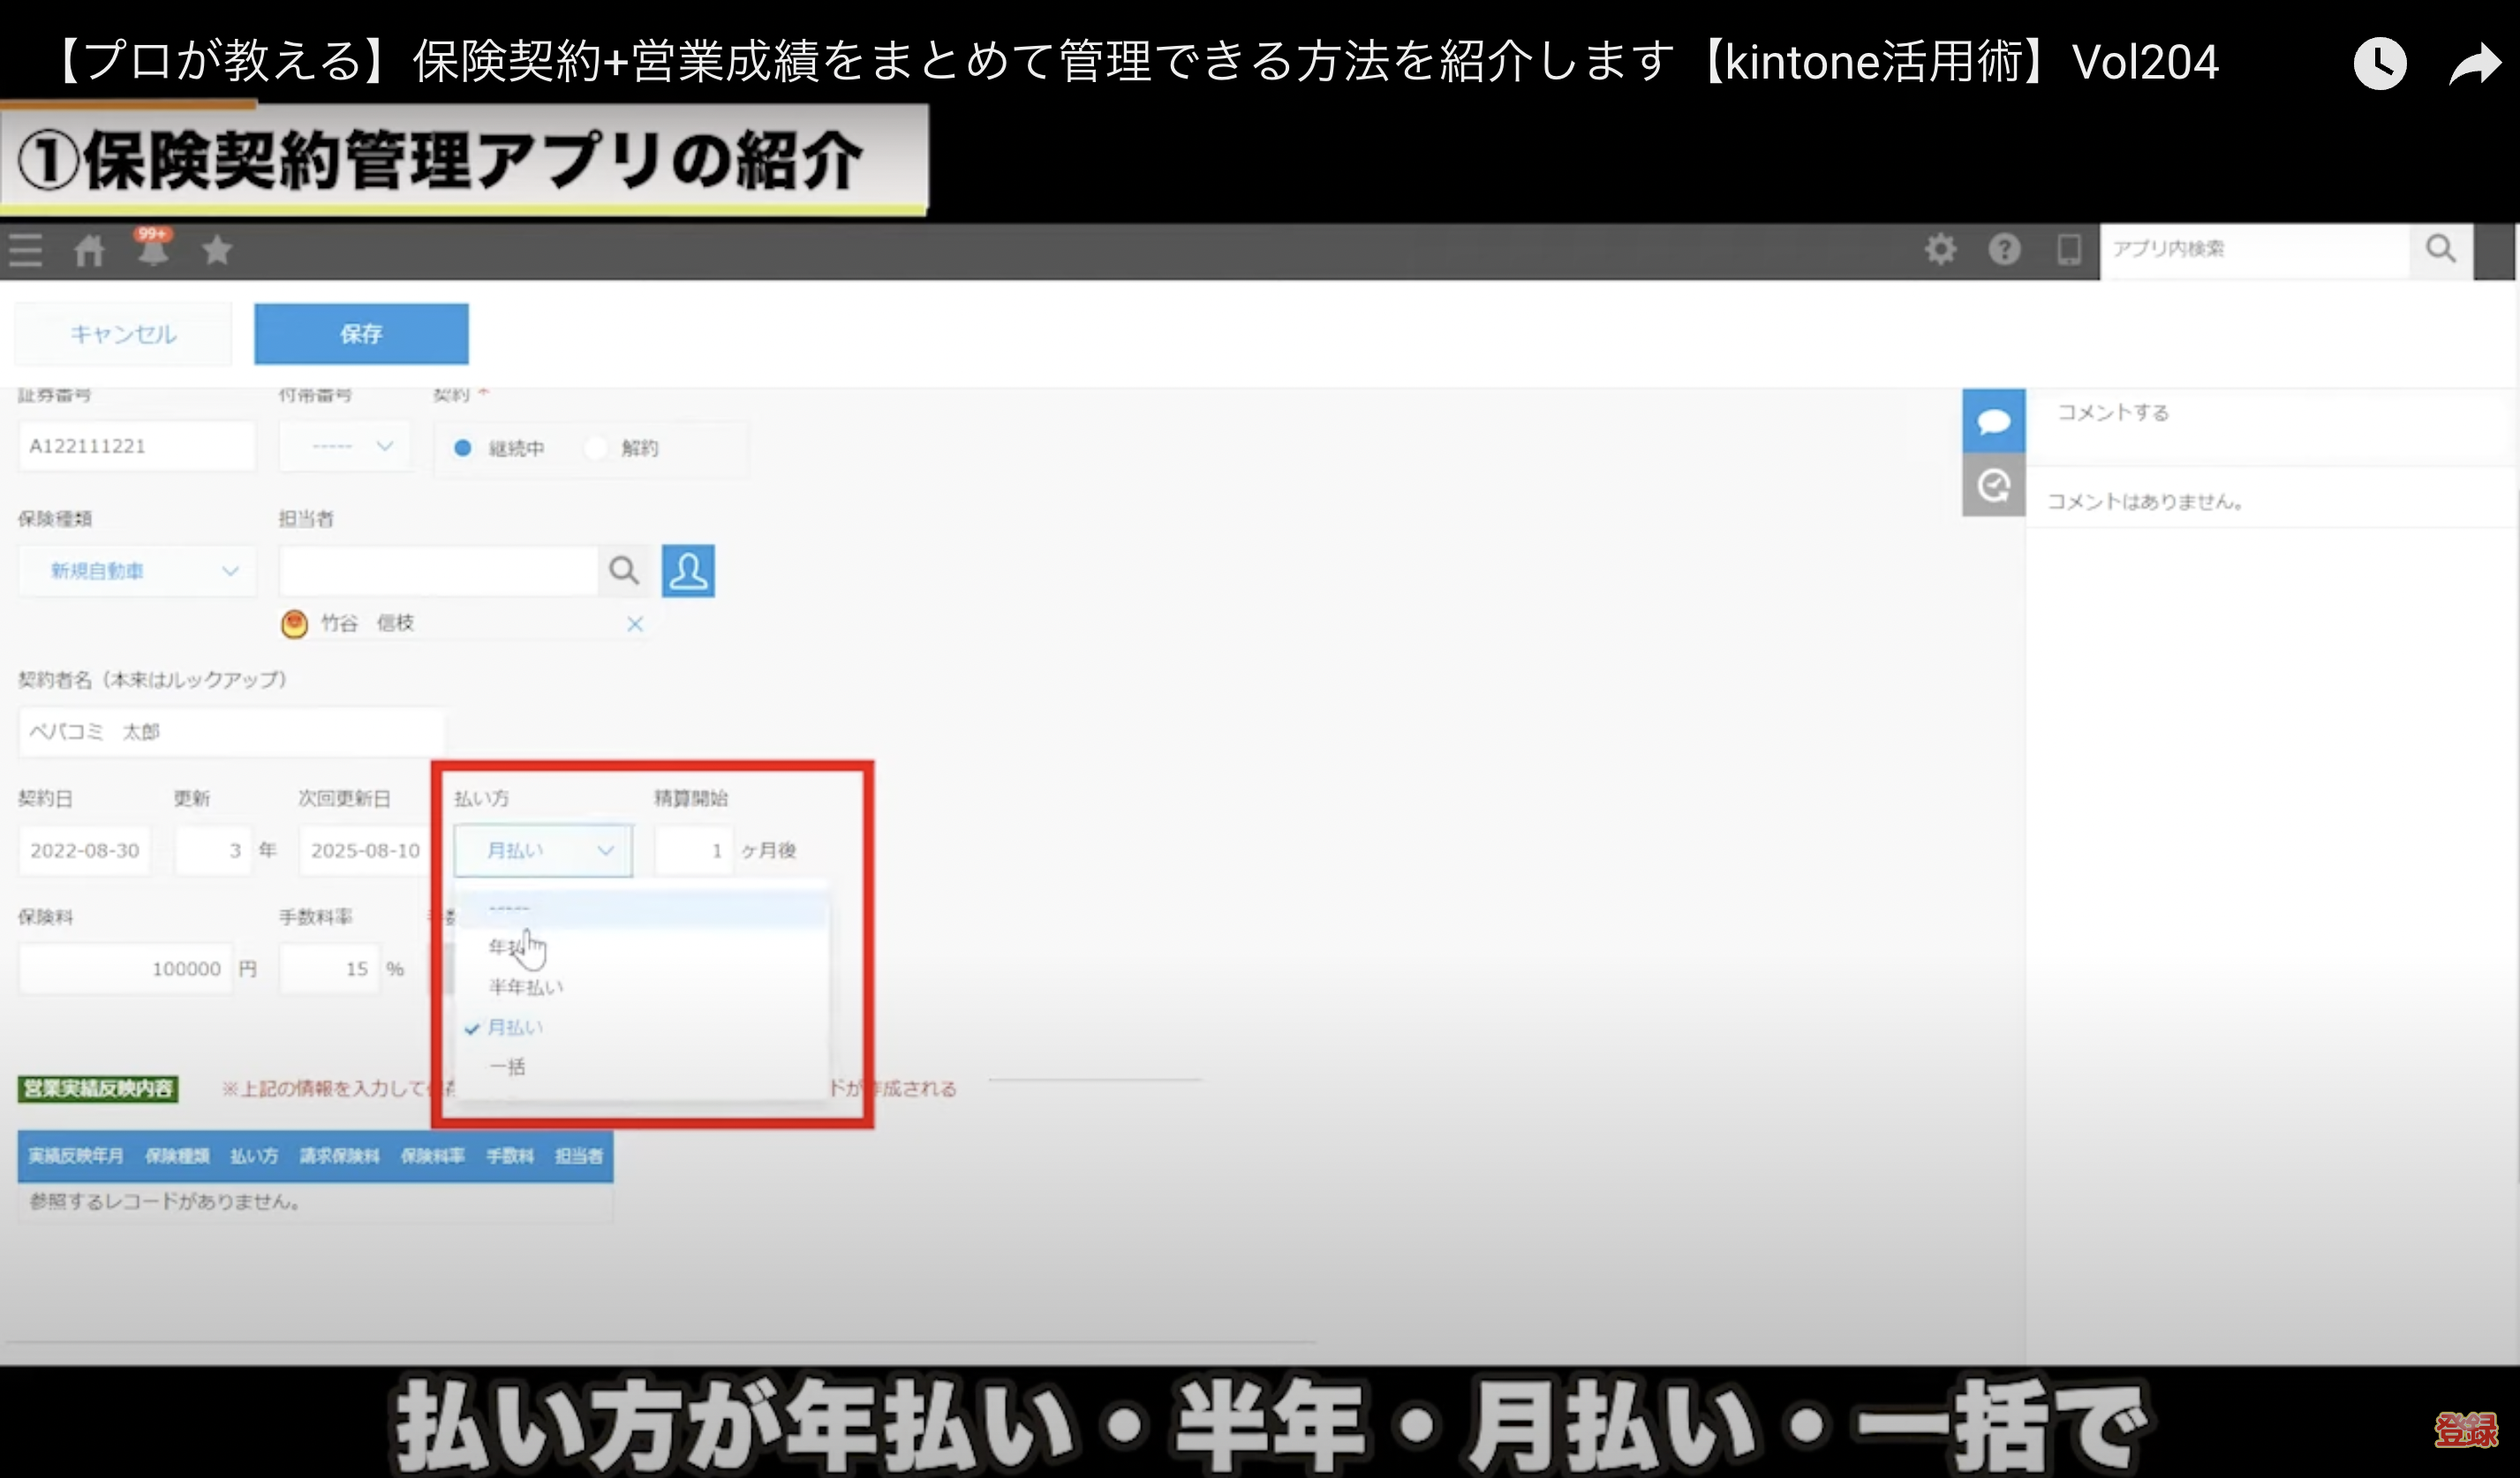Select the 解約 radio button
Screen dimensions: 2520x1478
(x=596, y=448)
